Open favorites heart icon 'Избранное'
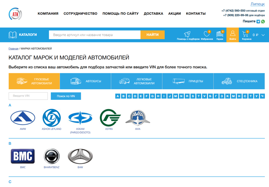Viewport: 269px width, 187px height. point(207,35)
